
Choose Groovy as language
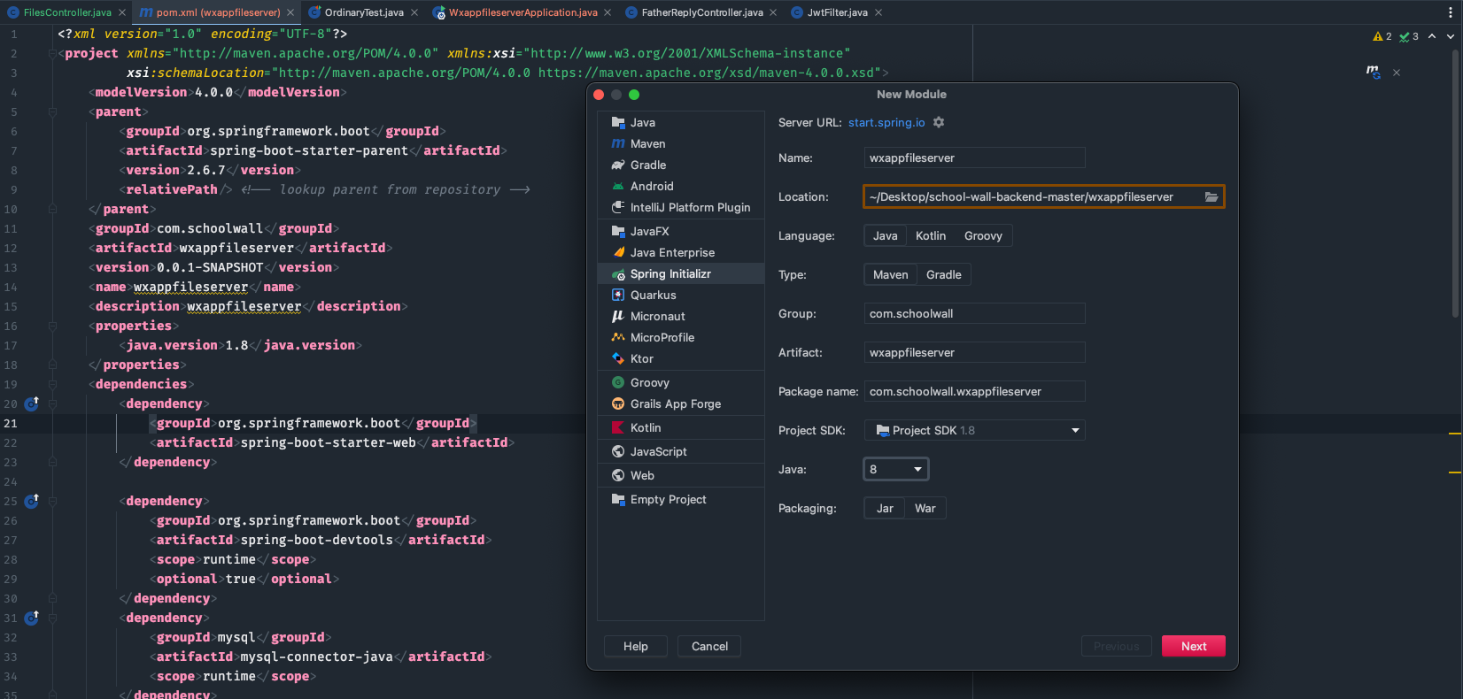[x=983, y=235]
